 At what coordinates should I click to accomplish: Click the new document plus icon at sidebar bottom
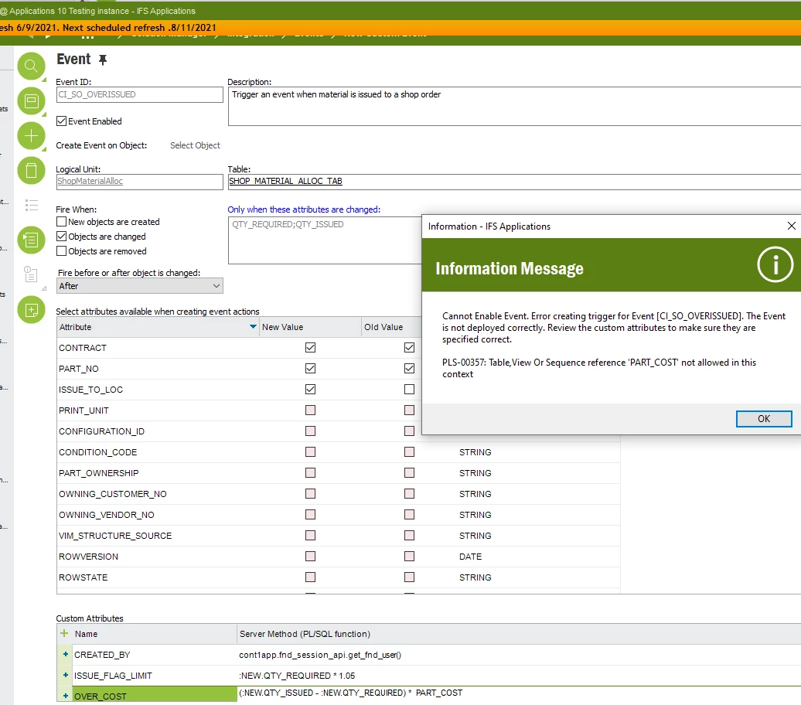click(31, 309)
